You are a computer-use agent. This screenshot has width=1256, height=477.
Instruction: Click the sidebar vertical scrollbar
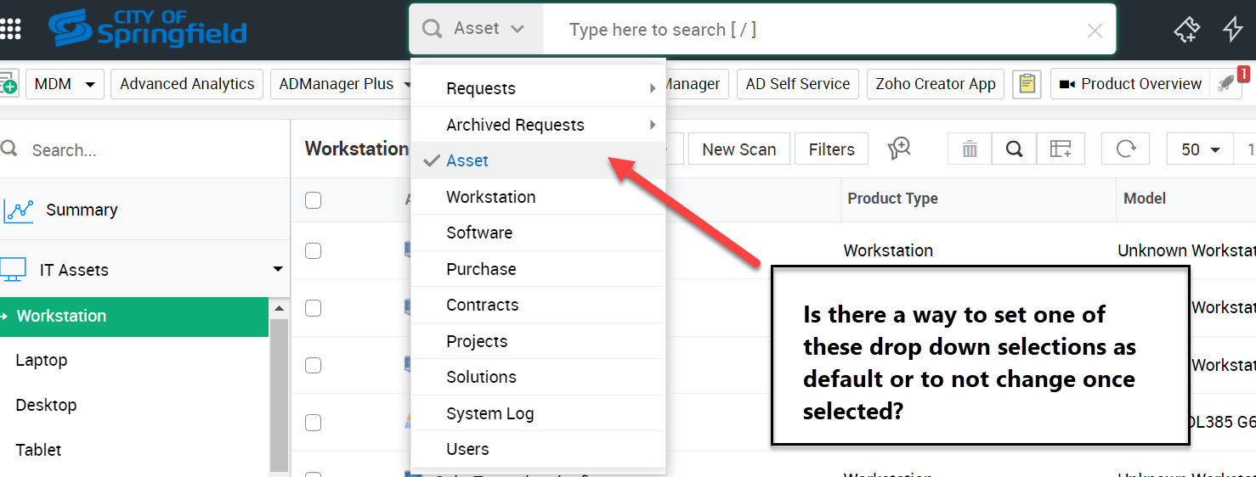click(x=279, y=395)
